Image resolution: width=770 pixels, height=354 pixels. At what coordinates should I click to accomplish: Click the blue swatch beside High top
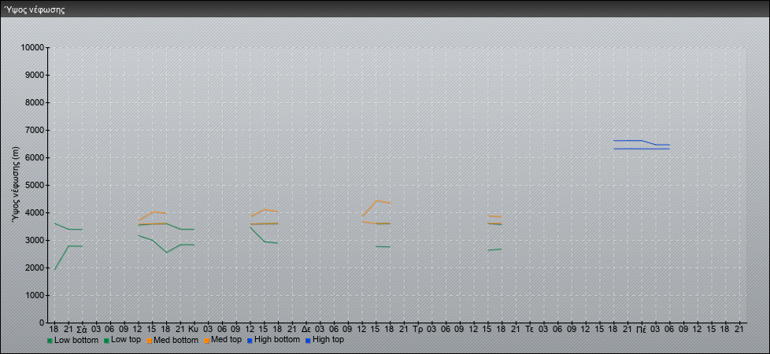tap(308, 341)
